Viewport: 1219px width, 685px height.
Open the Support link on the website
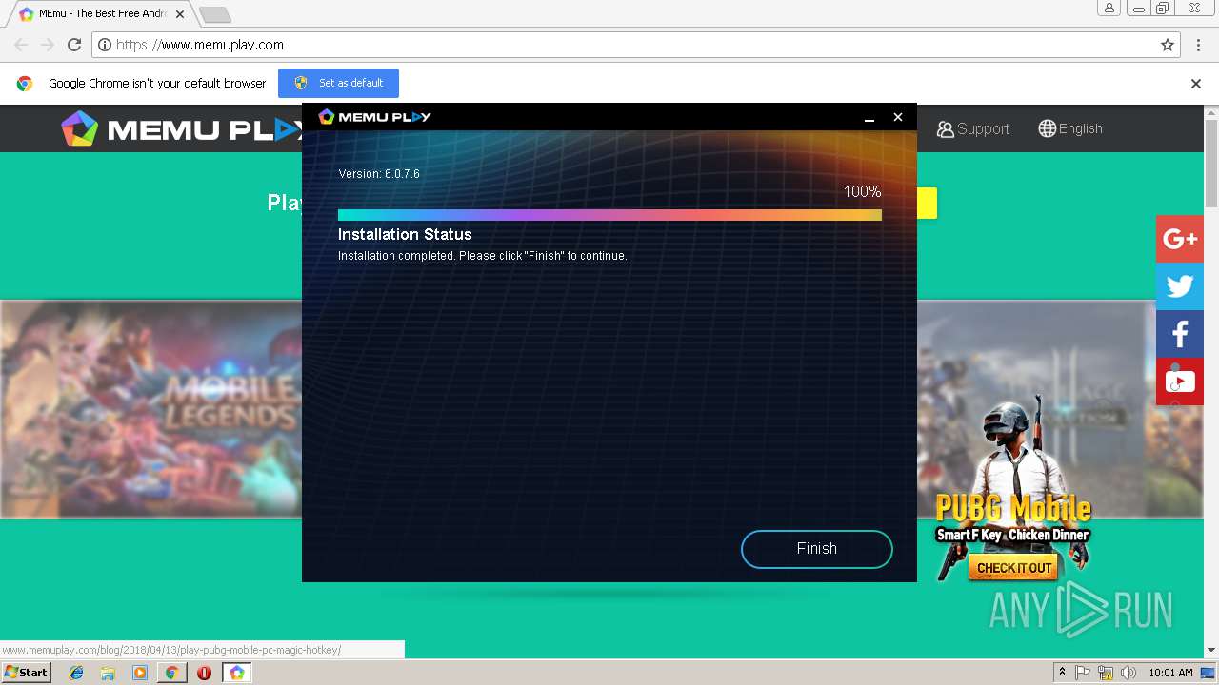(x=972, y=128)
